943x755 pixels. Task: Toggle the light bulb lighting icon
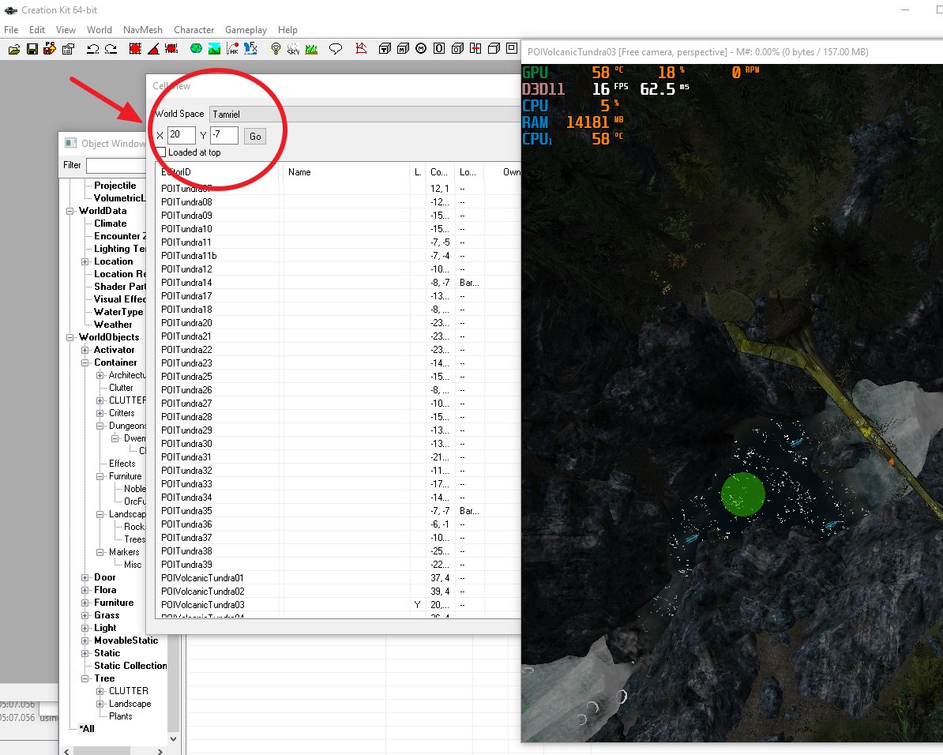pyautogui.click(x=276, y=49)
